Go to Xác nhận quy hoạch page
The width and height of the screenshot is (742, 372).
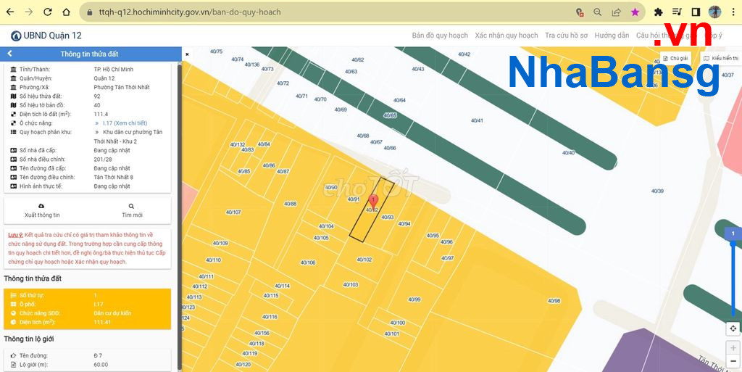coord(507,36)
